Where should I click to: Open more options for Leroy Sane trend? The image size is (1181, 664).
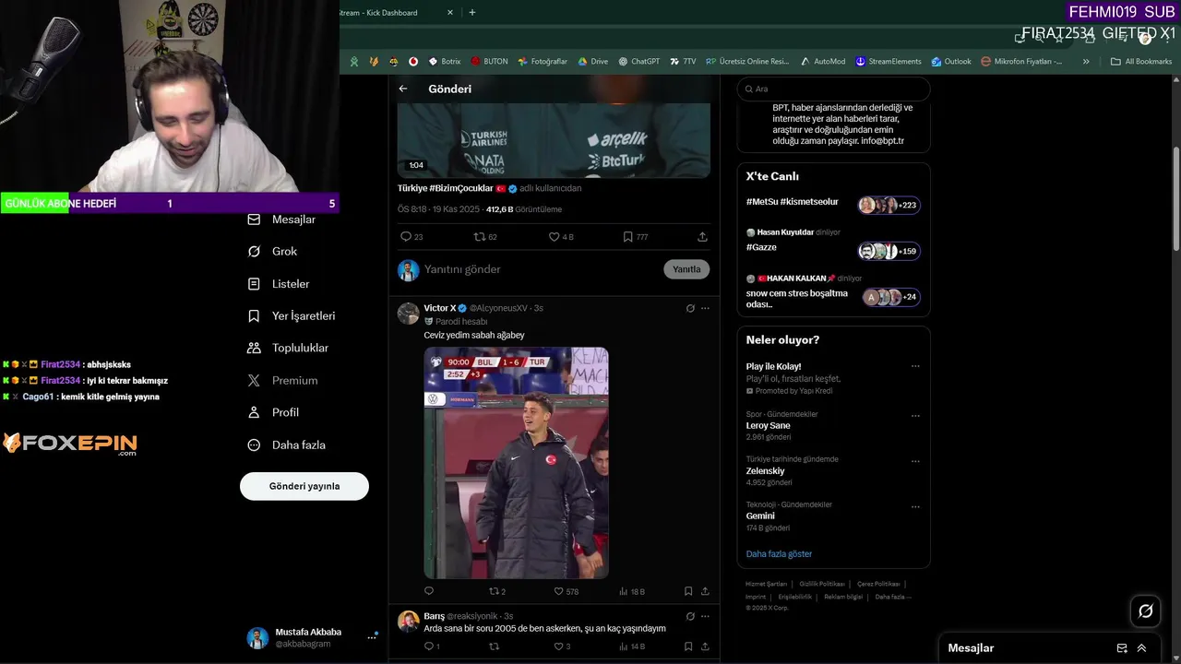pyautogui.click(x=915, y=416)
